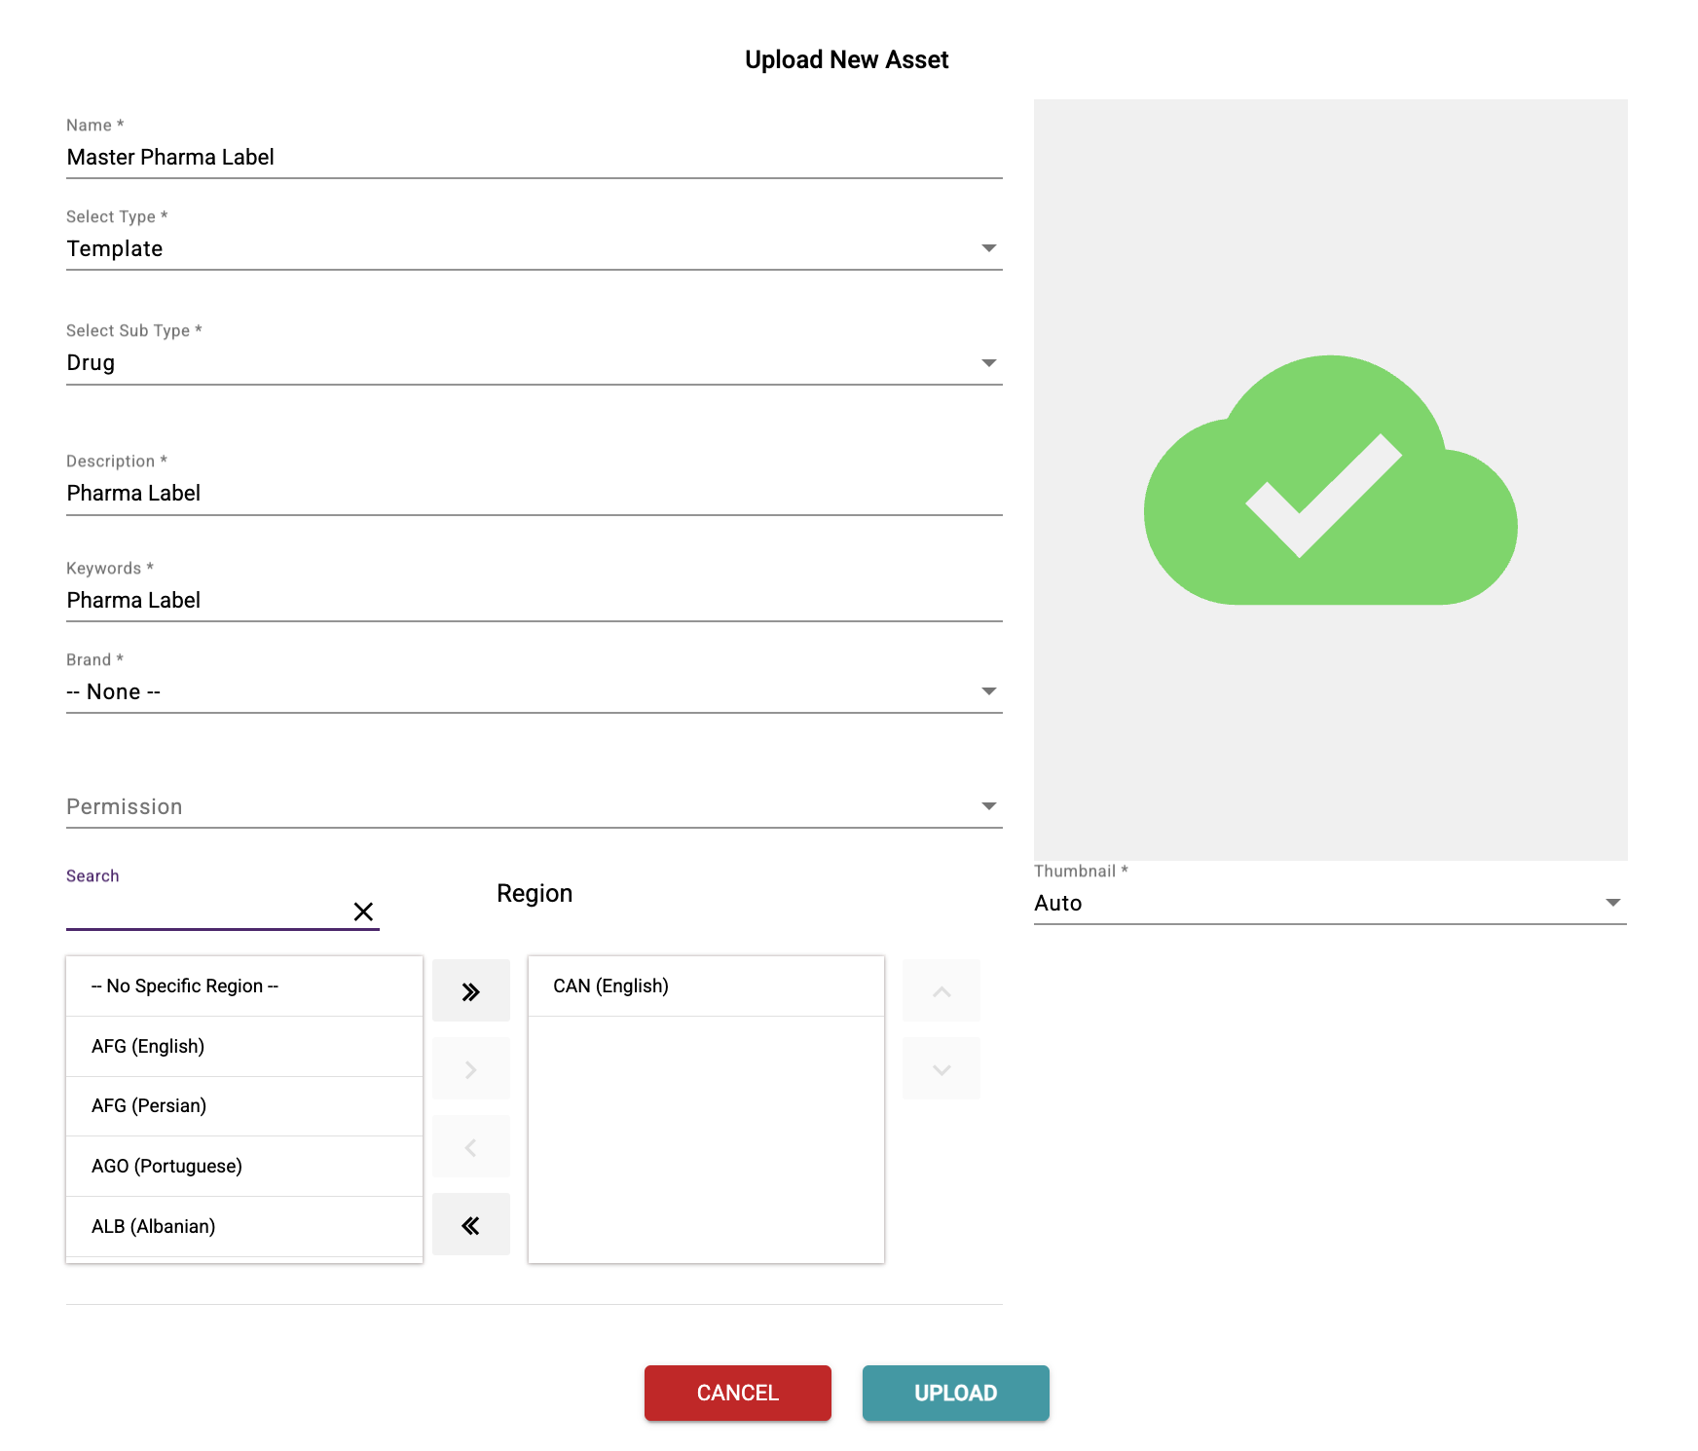Clear the region search field
Image resolution: width=1698 pixels, height=1451 pixels.
coord(363,912)
